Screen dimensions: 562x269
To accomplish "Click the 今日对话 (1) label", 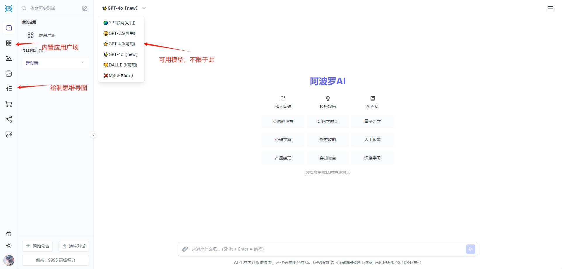I will [33, 50].
